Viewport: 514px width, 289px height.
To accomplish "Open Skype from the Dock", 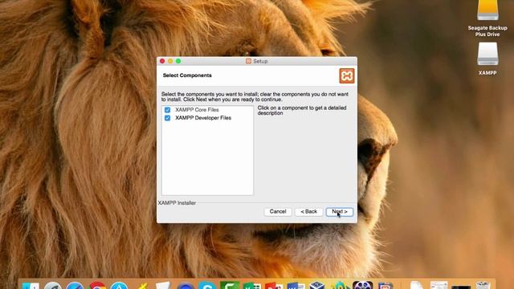I will pyautogui.click(x=207, y=286).
